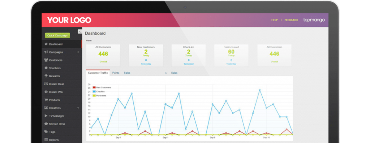The height and width of the screenshot is (143, 370).
Task: Expand the Creatives submenu arrow
Action: [x=78, y=108]
